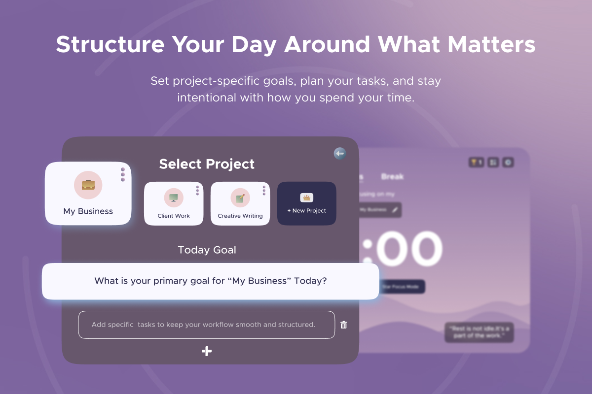
Task: Open Client Work card's three-dot menu
Action: [197, 190]
